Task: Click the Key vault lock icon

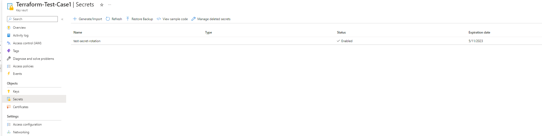Action: 10,7
